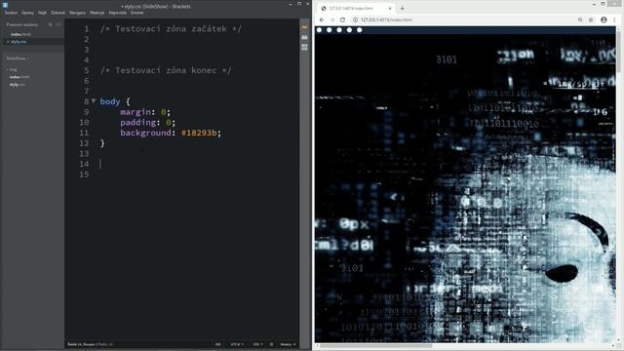The height and width of the screenshot is (351, 624).
Task: Click the split view icon beside working files
Action: click(x=58, y=24)
